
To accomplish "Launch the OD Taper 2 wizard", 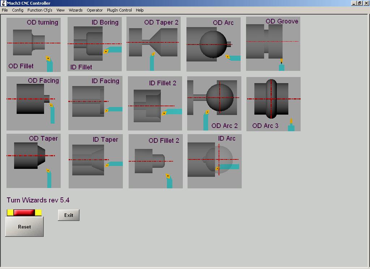I will [154, 44].
